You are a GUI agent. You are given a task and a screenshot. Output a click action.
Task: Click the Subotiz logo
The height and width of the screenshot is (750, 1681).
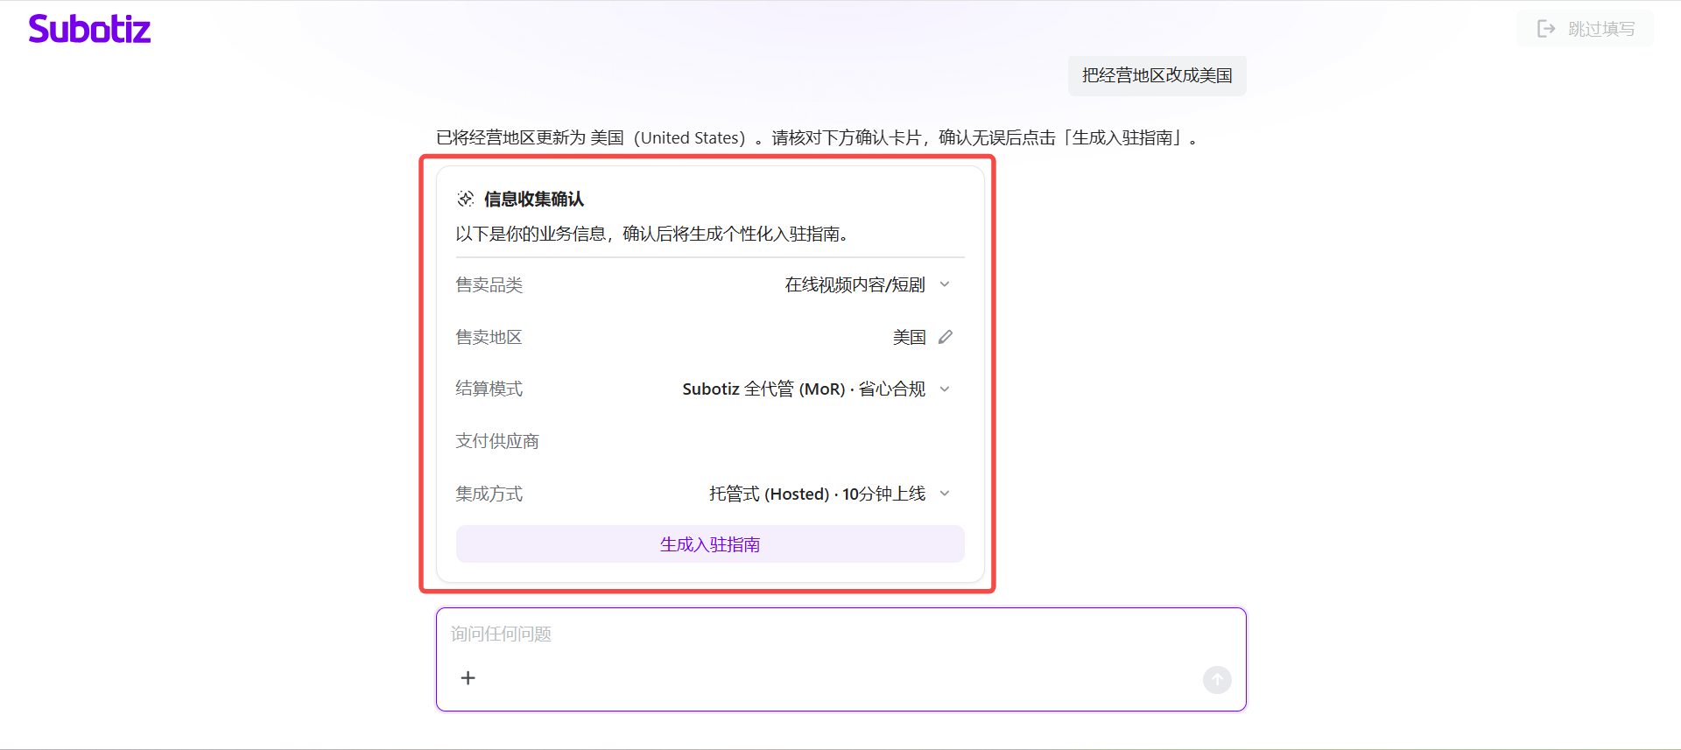pyautogui.click(x=89, y=29)
